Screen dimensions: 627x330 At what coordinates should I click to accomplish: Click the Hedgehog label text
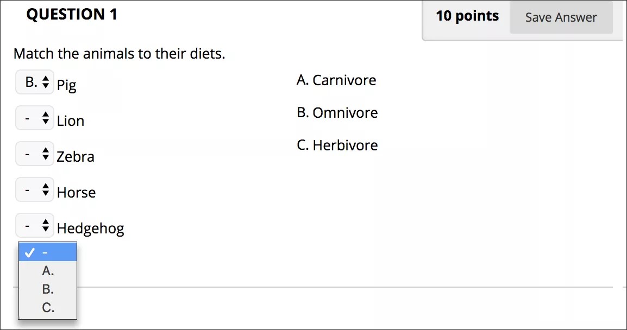coord(90,229)
